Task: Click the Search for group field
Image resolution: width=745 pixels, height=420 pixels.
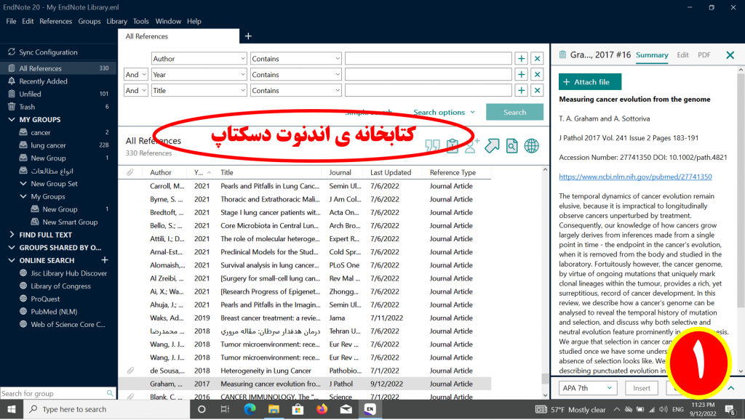Action: 52,393
